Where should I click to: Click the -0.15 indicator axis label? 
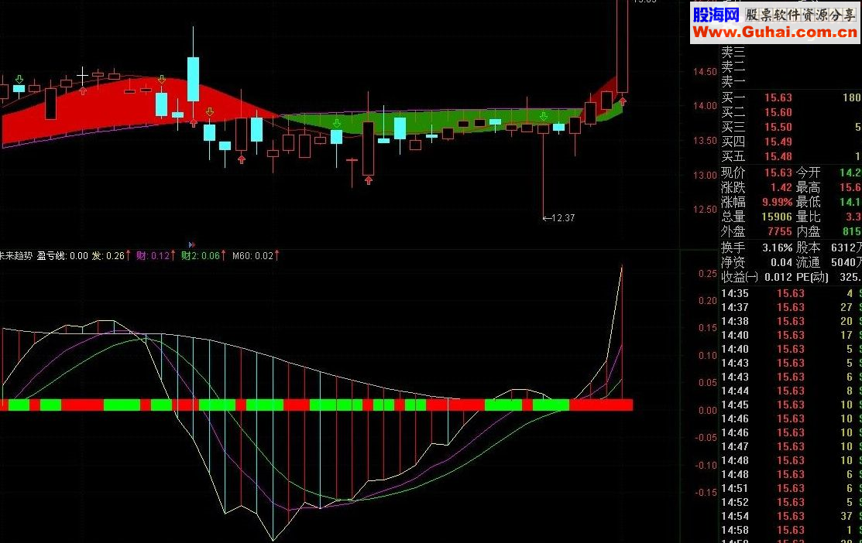[706, 493]
